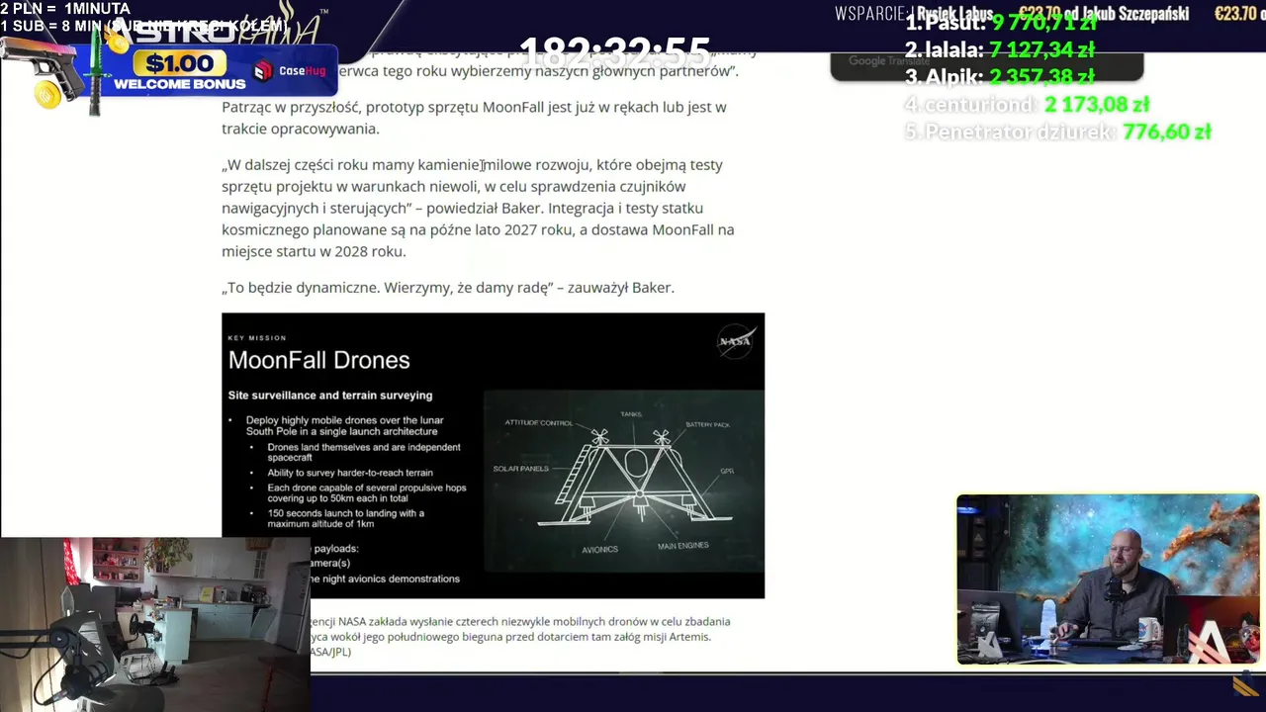The image size is (1266, 712).
Task: Click the 'TANKS' diagram label
Action: pos(631,414)
